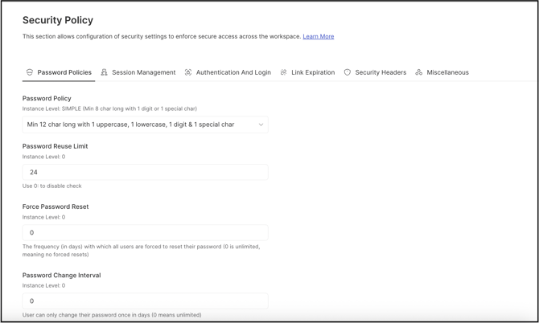Open the Security Headers tab
This screenshot has height=323, width=539.
375,72
